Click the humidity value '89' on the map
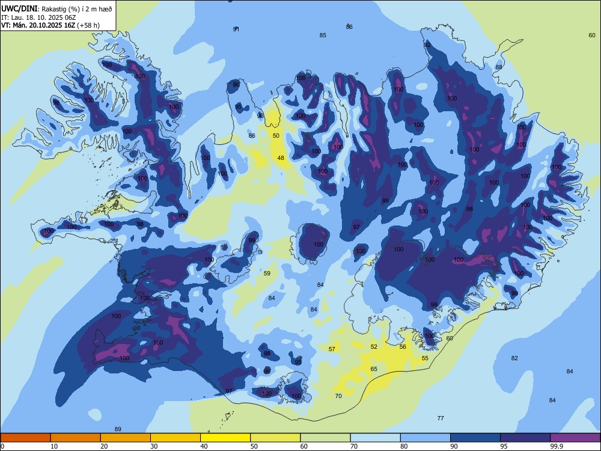Screen dimensions: 601x451 [x=118, y=429]
